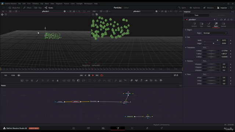Collapse the Region section
This screenshot has height=132, width=235.
coord(186,30)
